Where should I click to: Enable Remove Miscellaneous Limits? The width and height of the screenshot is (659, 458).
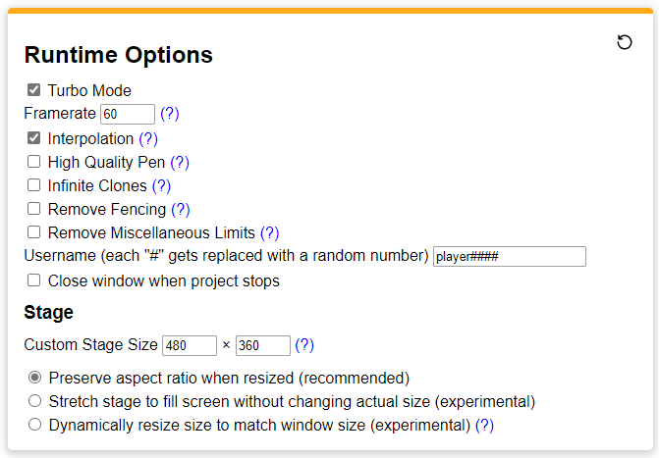coord(34,232)
